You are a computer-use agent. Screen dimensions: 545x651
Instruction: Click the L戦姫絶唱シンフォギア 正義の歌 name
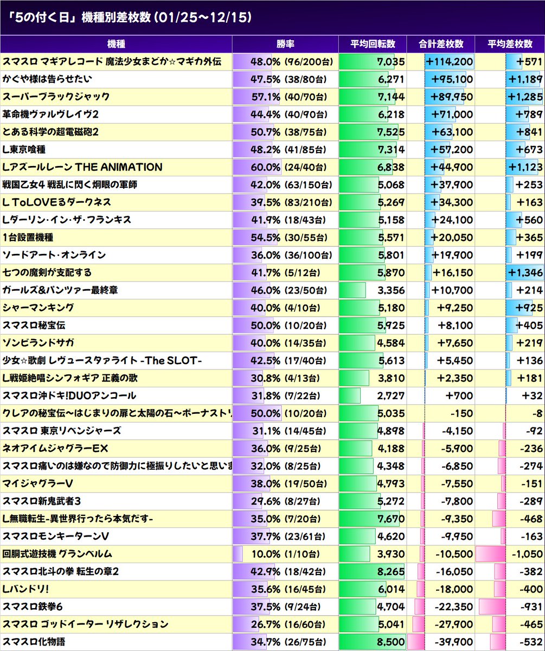coord(69,378)
